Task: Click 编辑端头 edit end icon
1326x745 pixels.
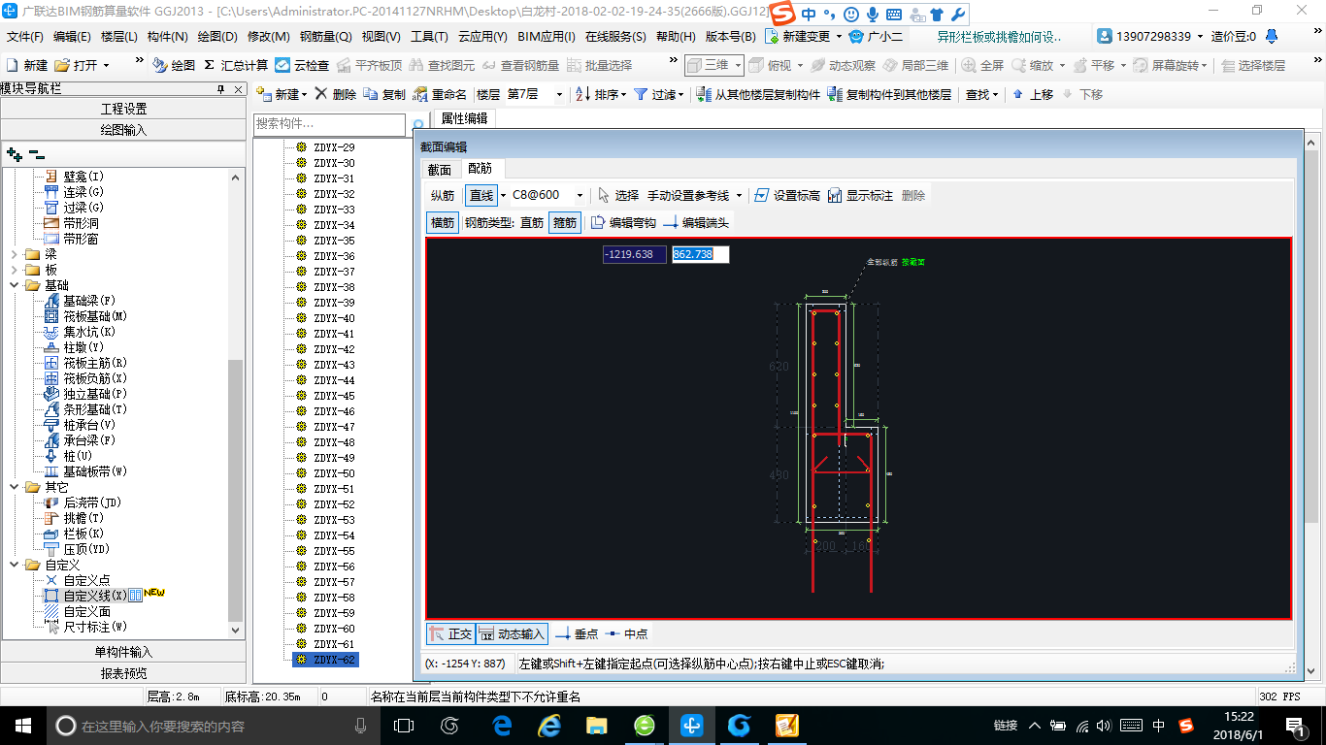Action: click(696, 222)
